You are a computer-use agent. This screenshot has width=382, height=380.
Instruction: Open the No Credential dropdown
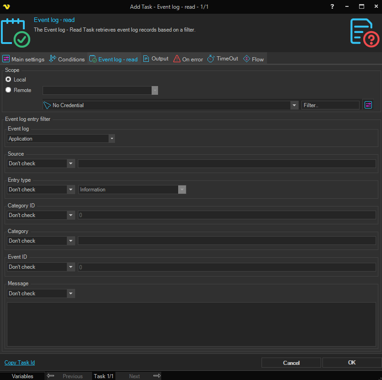click(294, 105)
